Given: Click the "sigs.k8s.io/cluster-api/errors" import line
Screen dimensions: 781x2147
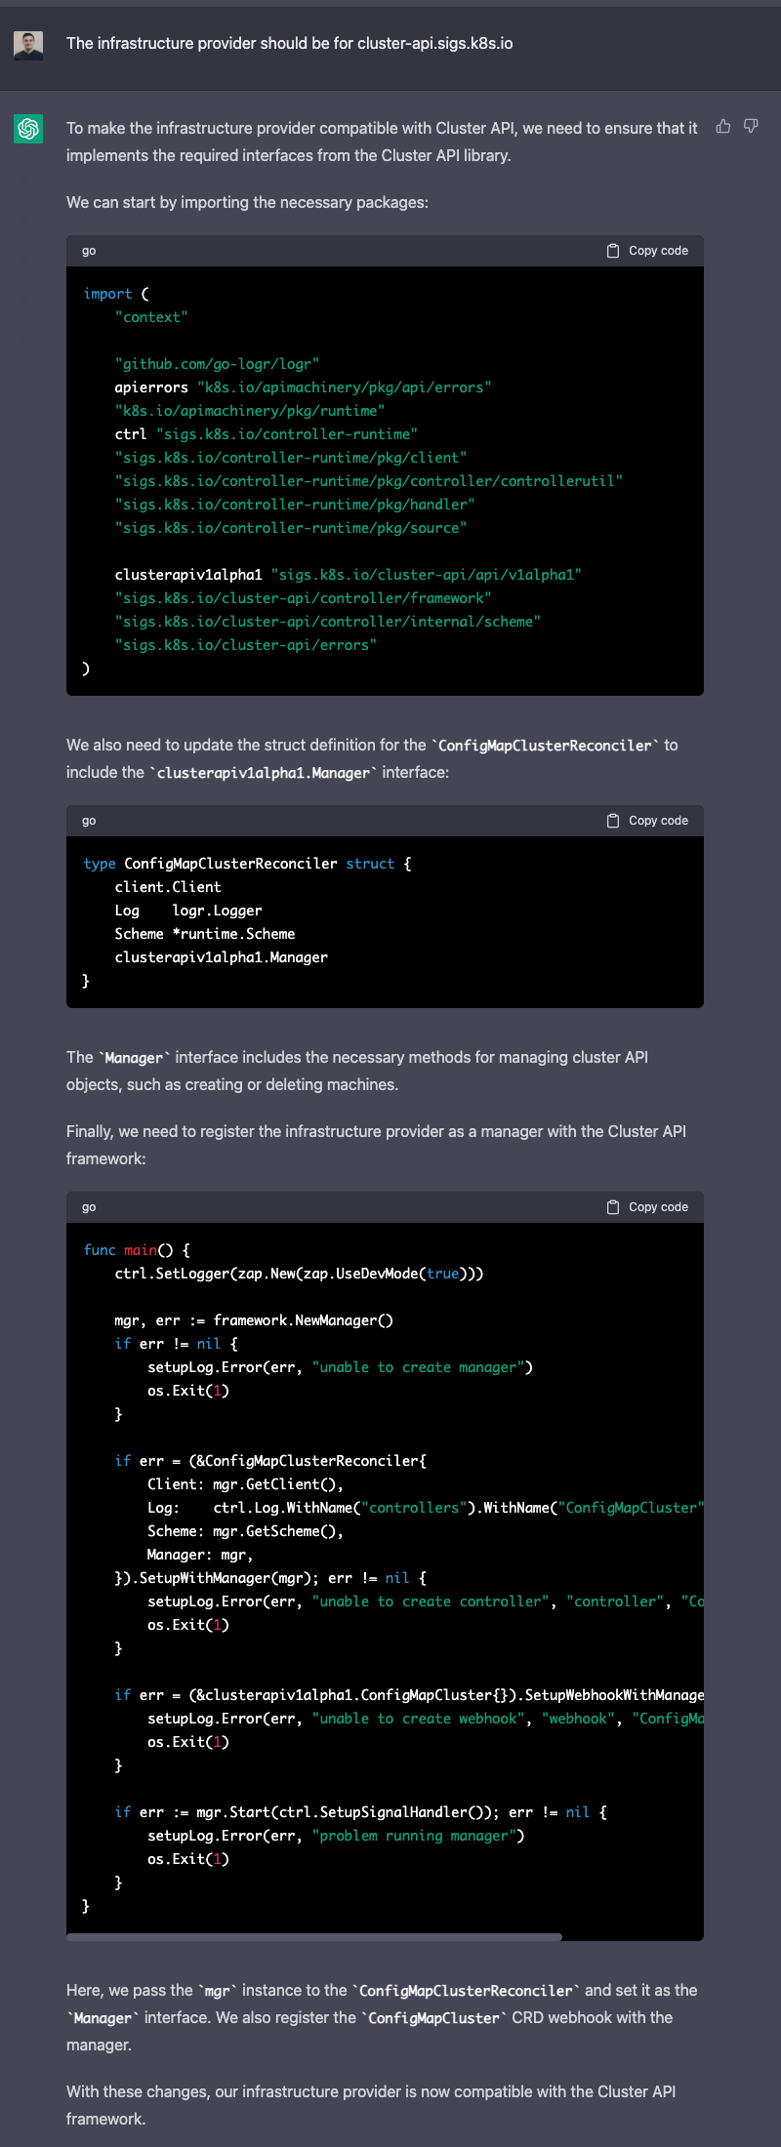Looking at the screenshot, I should [245, 645].
